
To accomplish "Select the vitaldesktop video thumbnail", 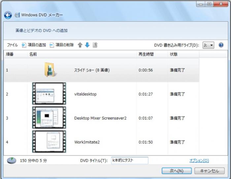I will coord(49,94).
